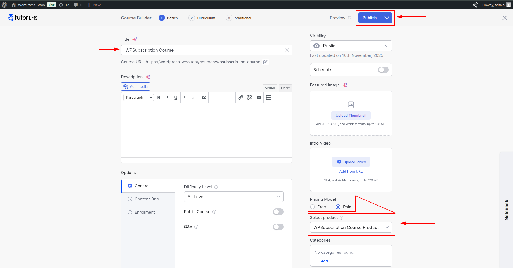
Task: Select the Free pricing option
Action: [x=313, y=207]
